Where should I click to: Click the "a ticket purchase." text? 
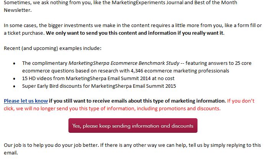pyautogui.click(x=24, y=33)
